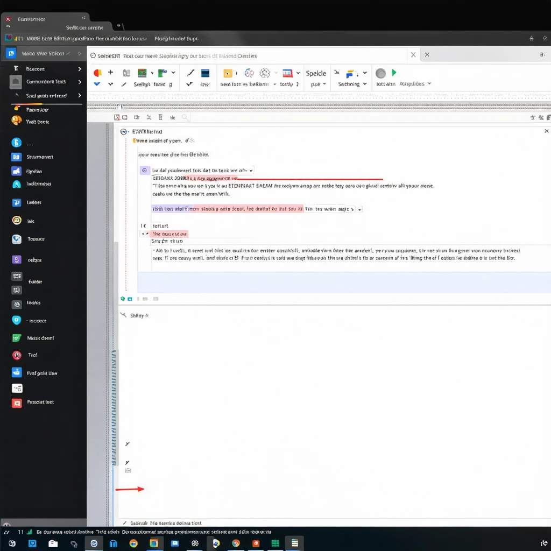Run with the green play arrow icon
Screen dimensions: 551x551
tap(394, 73)
